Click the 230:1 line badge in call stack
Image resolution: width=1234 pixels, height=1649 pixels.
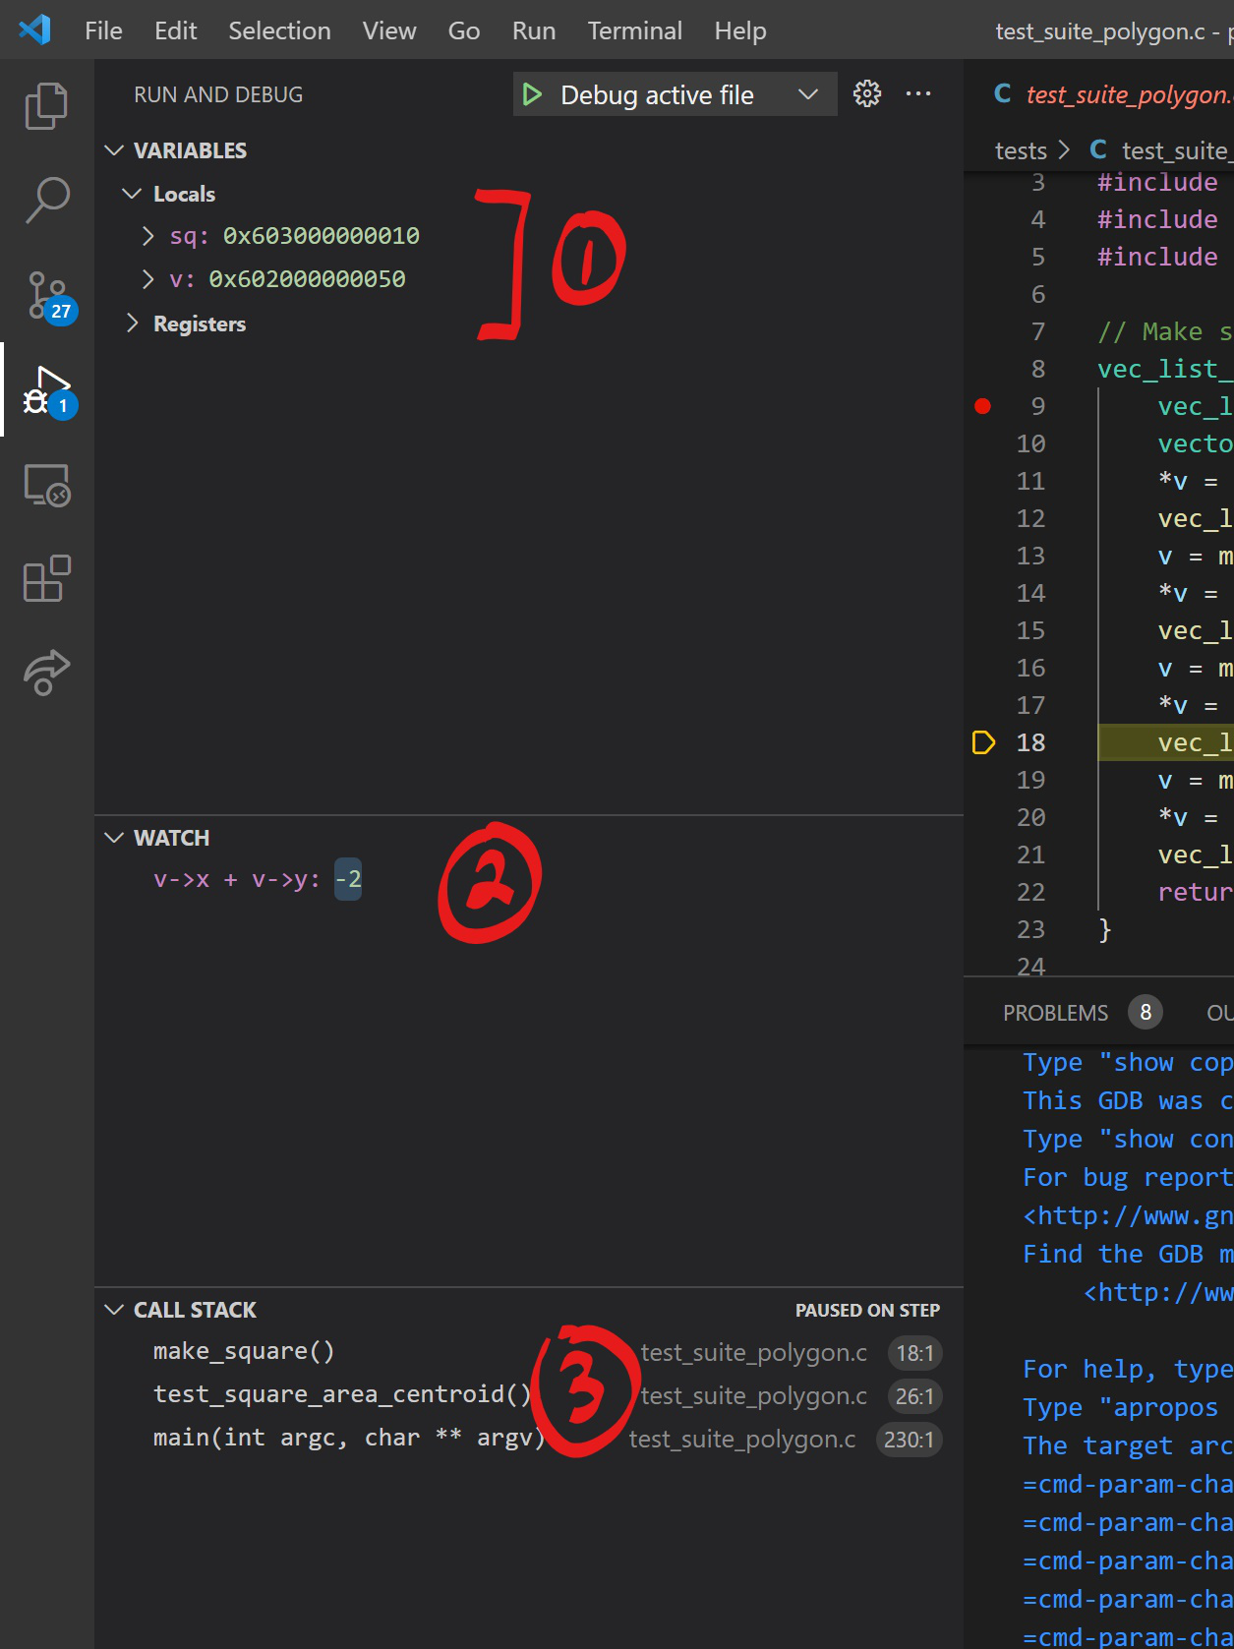tap(909, 1440)
